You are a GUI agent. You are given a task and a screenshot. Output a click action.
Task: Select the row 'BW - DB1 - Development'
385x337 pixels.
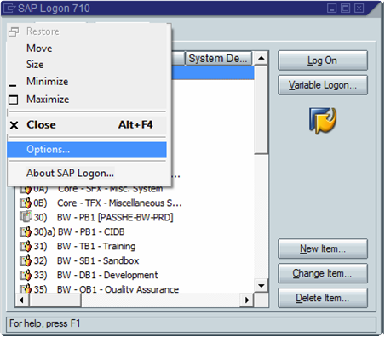(135, 275)
